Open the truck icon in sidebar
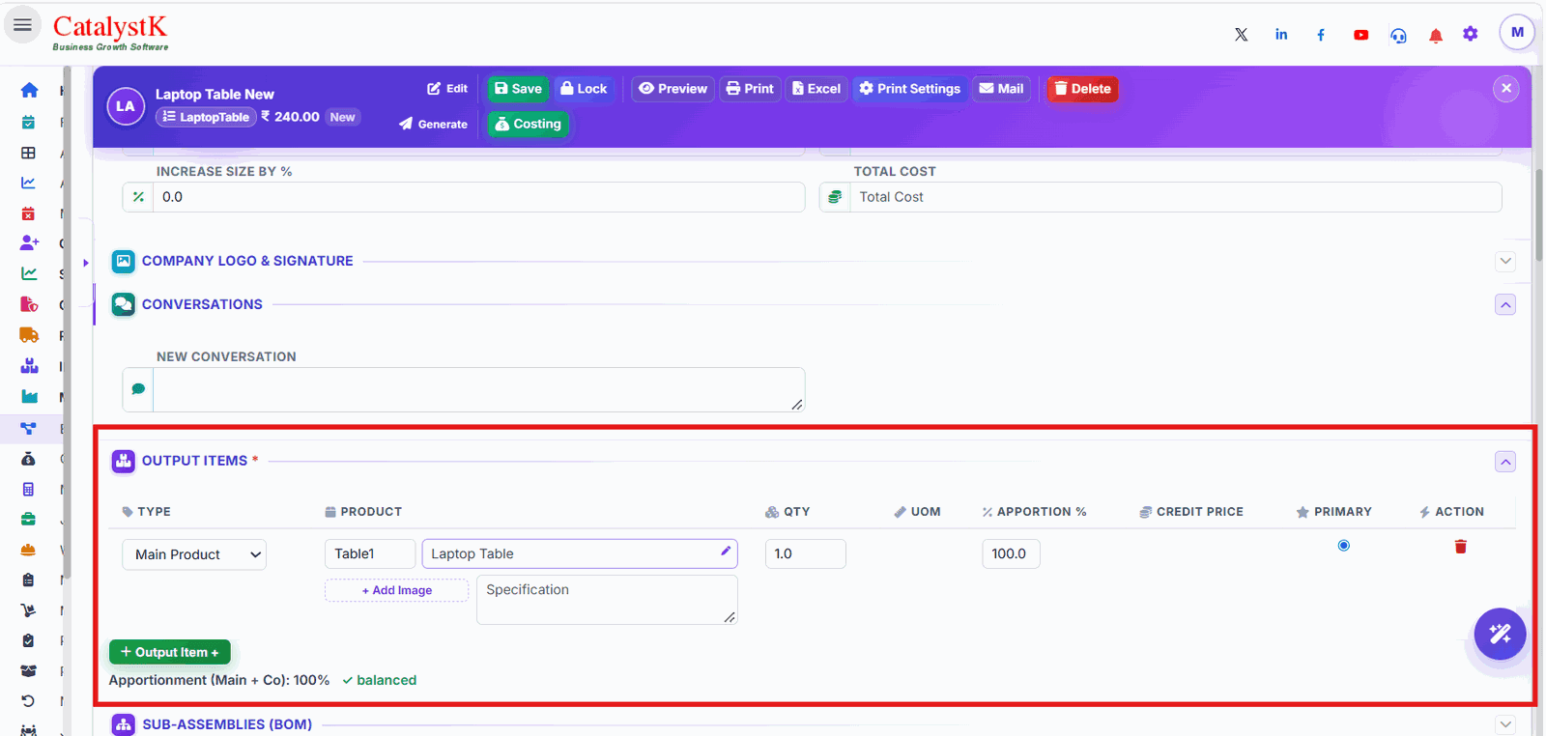1546x736 pixels. [29, 335]
